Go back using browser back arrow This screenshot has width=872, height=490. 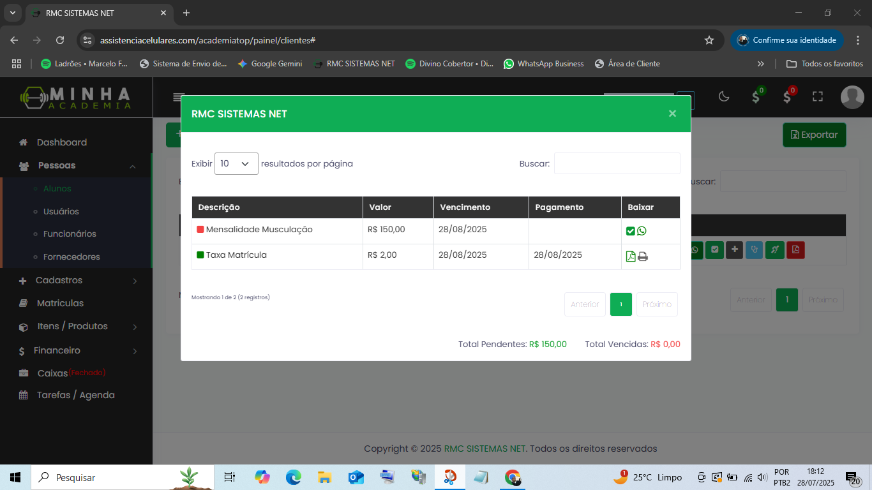[x=14, y=40]
